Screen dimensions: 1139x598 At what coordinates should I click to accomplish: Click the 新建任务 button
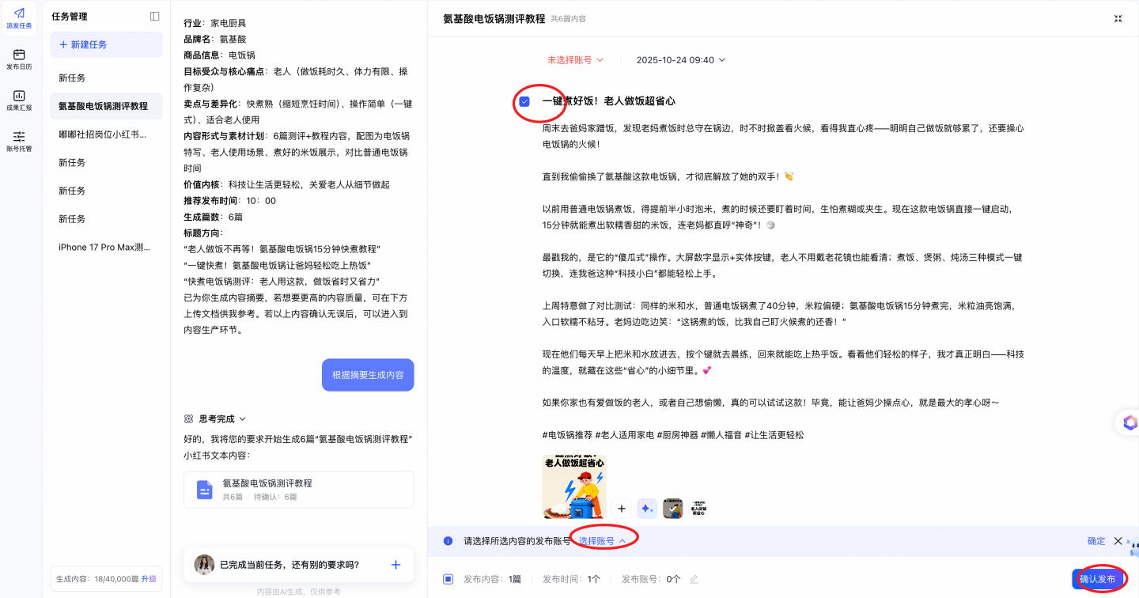[106, 45]
